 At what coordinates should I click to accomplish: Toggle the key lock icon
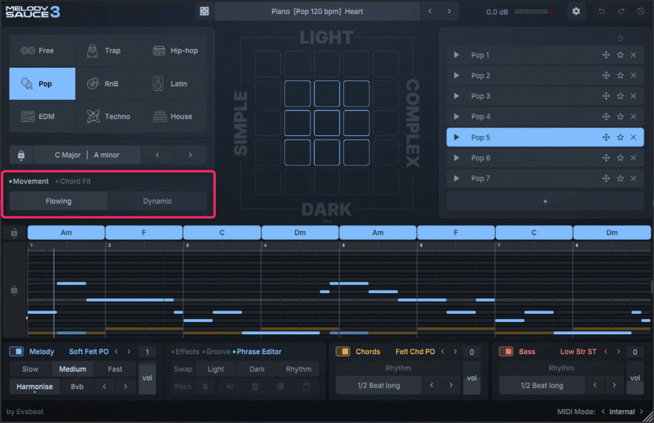pos(21,155)
